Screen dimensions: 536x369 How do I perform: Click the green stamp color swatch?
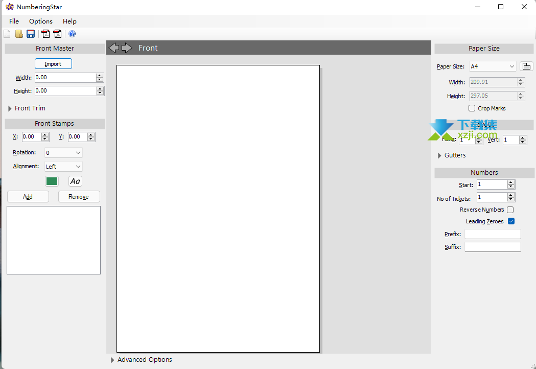pos(52,181)
